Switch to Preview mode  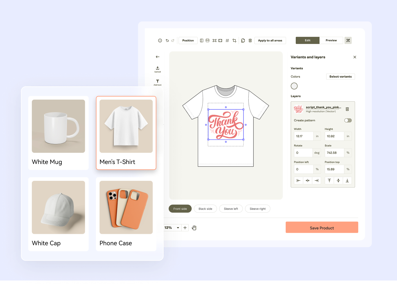(331, 41)
